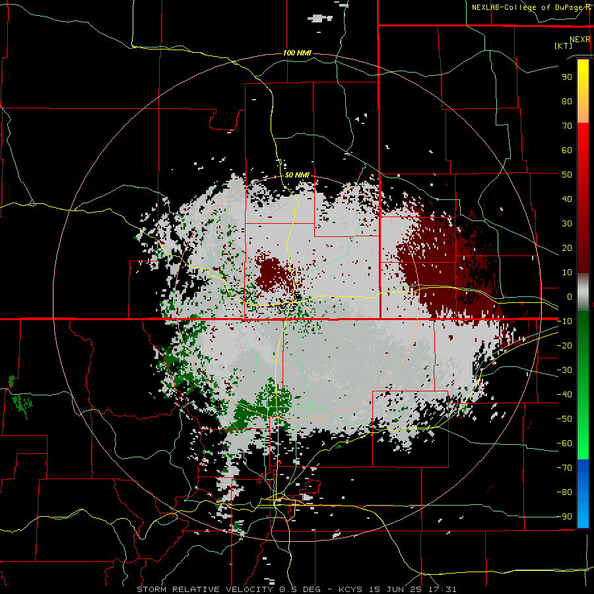Click the orange color bar segment above 70
Image resolution: width=594 pixels, height=594 pixels.
(x=583, y=114)
